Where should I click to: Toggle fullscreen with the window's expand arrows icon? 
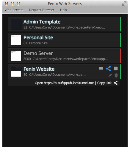pyautogui.click(x=124, y=4)
